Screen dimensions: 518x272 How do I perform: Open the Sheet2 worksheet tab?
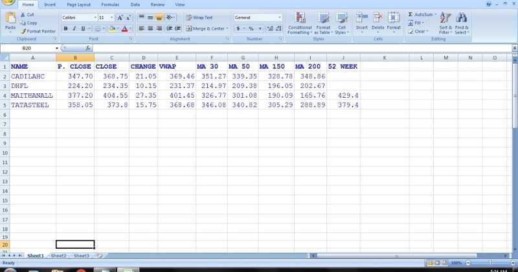(59, 256)
